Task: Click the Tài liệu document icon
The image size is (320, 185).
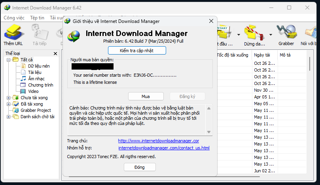Action: pos(23,72)
